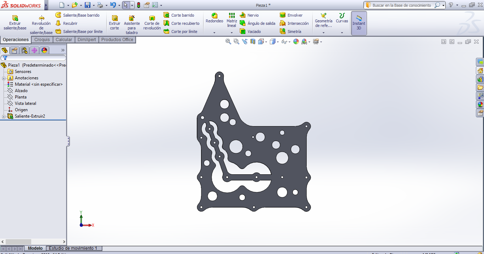This screenshot has width=484, height=254.
Task: Select Revolución de saliente/base tool
Action: click(41, 25)
